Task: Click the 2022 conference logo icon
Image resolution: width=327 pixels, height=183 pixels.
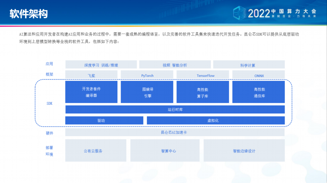Action: 239,13
